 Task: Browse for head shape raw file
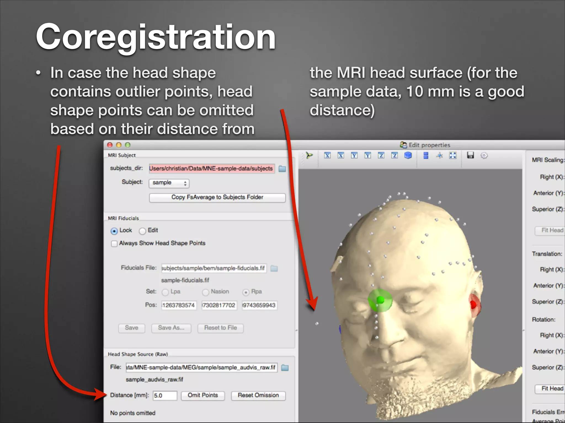(285, 368)
